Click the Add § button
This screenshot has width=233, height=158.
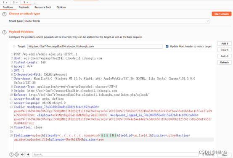click(225, 44)
